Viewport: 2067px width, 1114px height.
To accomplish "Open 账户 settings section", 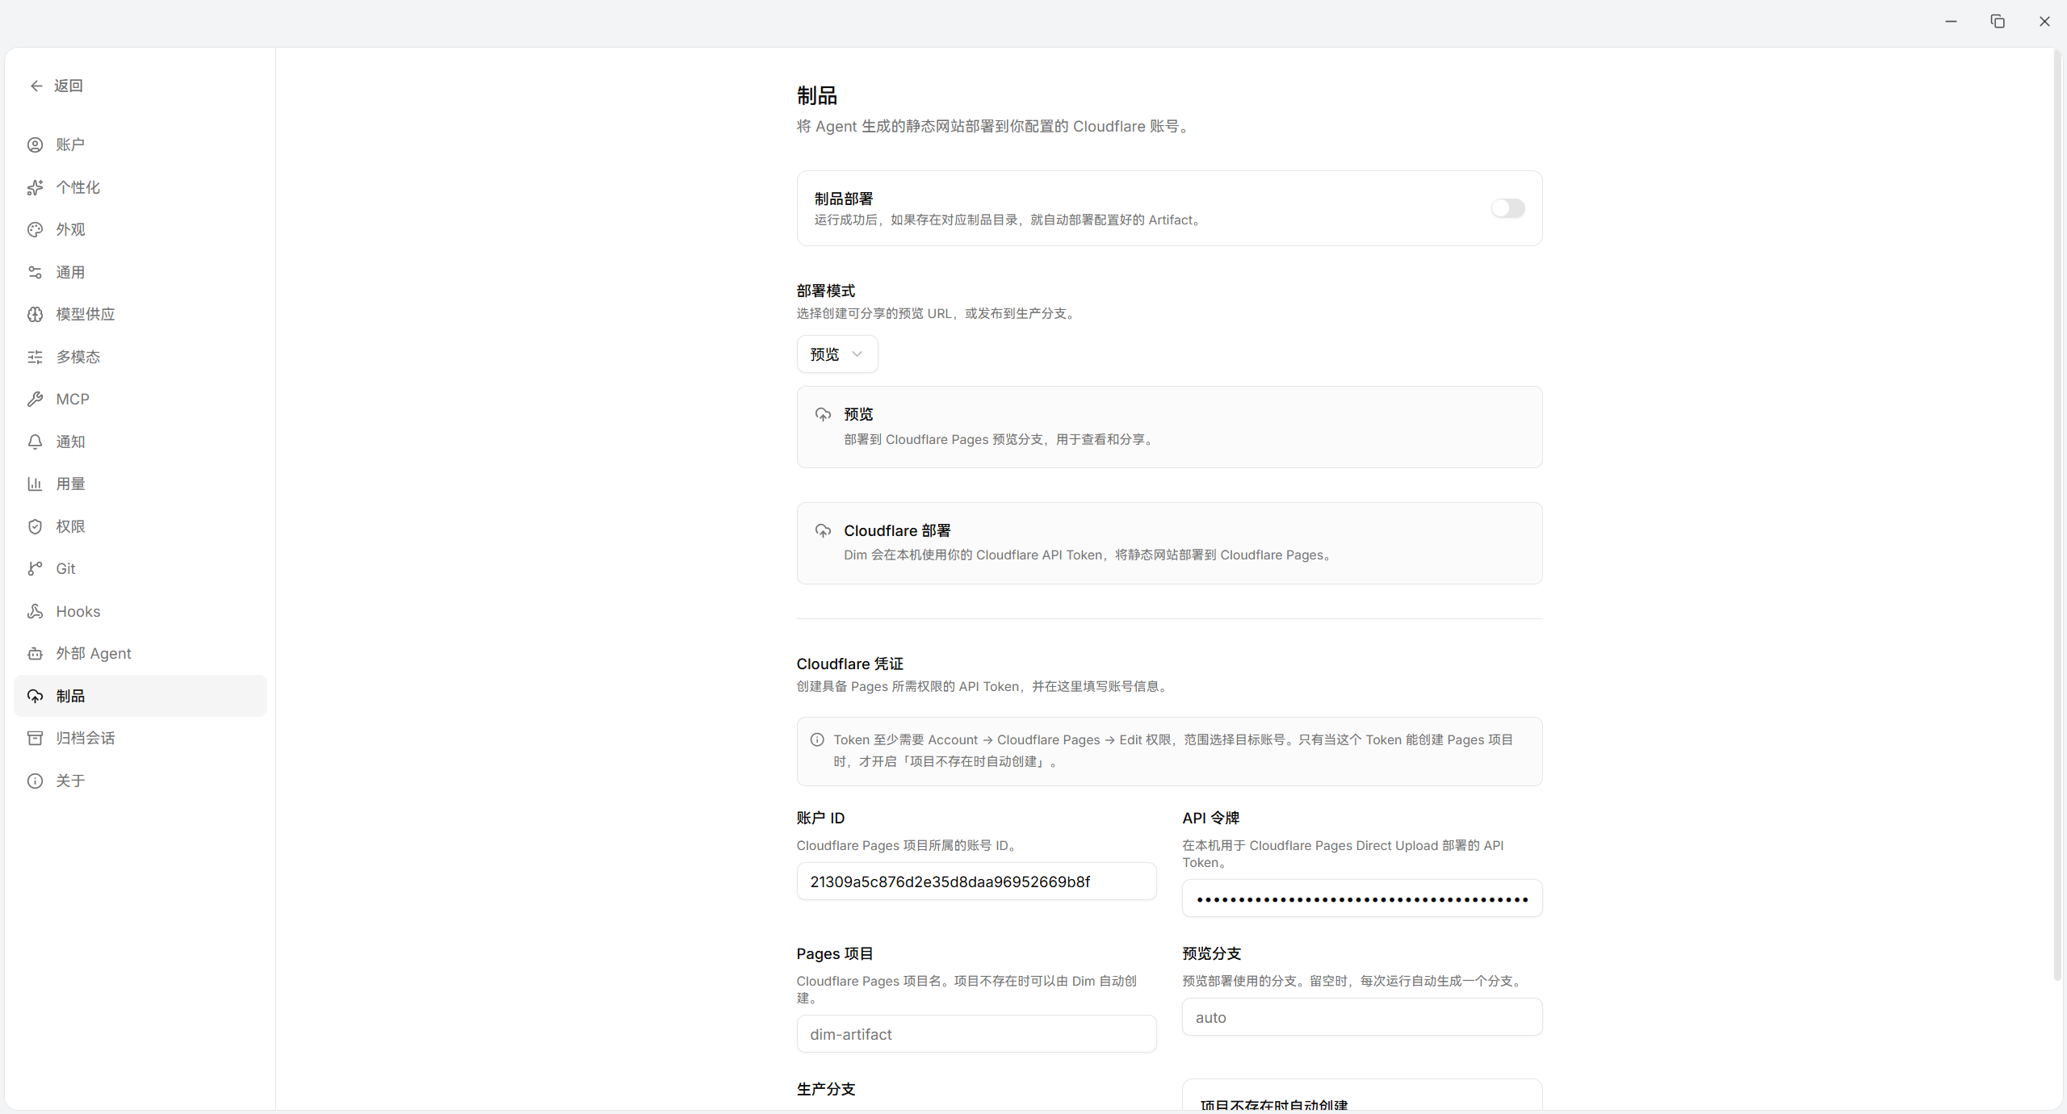I will [140, 144].
